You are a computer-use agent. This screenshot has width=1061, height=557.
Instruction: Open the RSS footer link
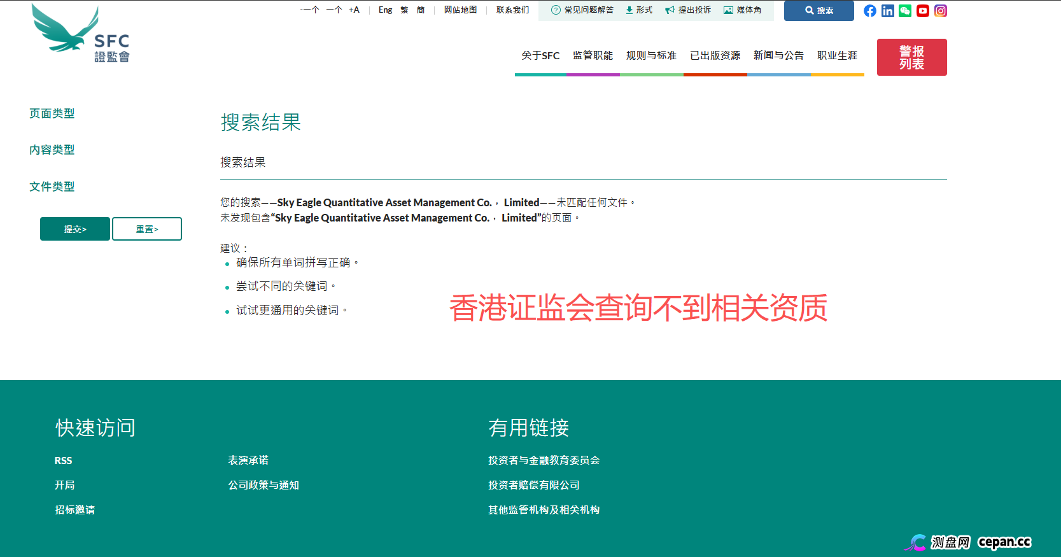pyautogui.click(x=63, y=460)
